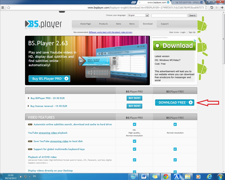Close the www.bsplayer.com tab

pos(139,3)
